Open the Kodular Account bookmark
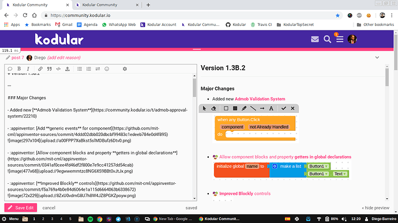Viewport: 398px width, 223px height. [x=159, y=25]
